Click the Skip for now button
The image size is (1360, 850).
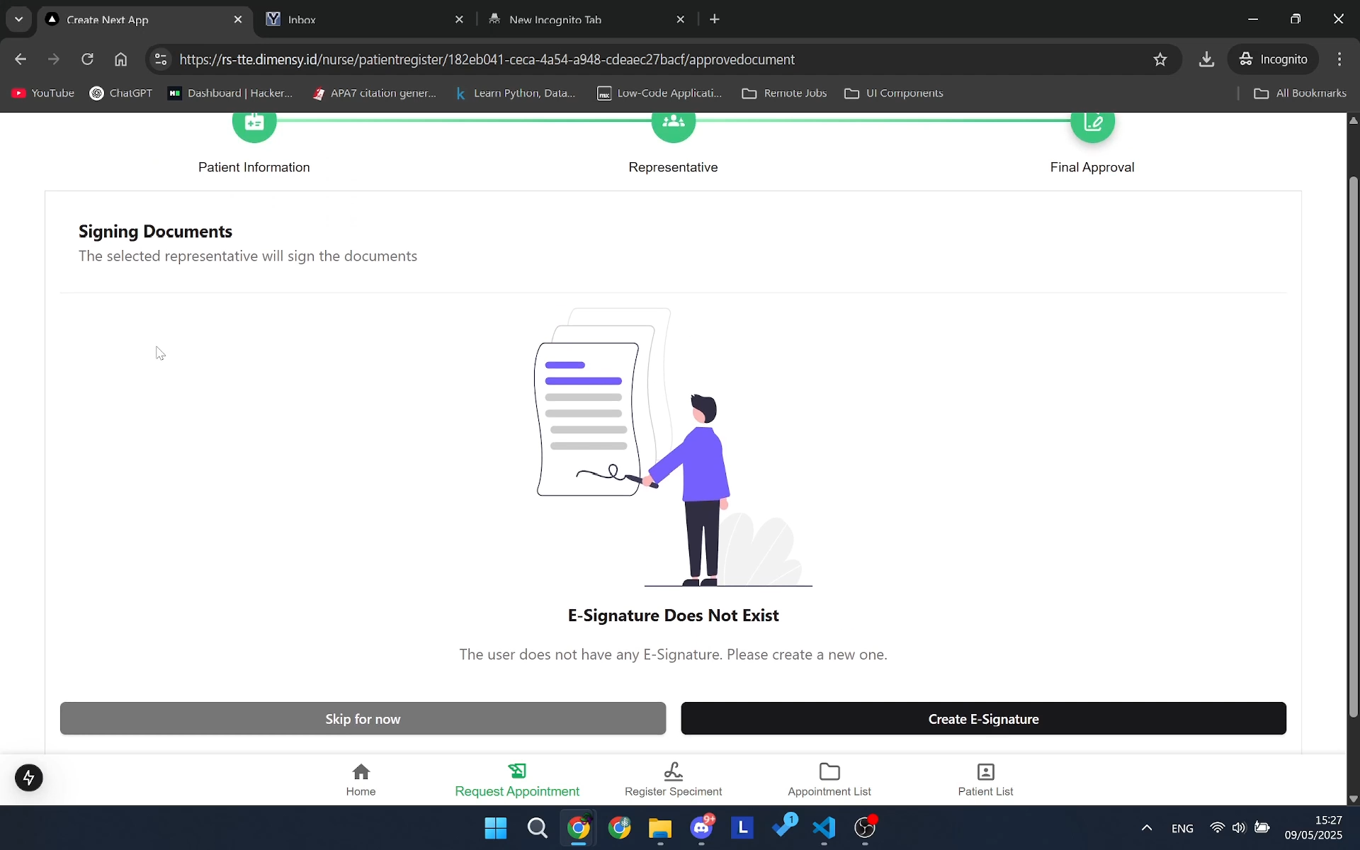click(363, 718)
